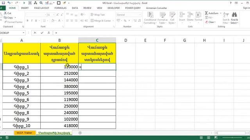
Task: Open Alignment dialog launcher
Action: [x=114, y=27]
